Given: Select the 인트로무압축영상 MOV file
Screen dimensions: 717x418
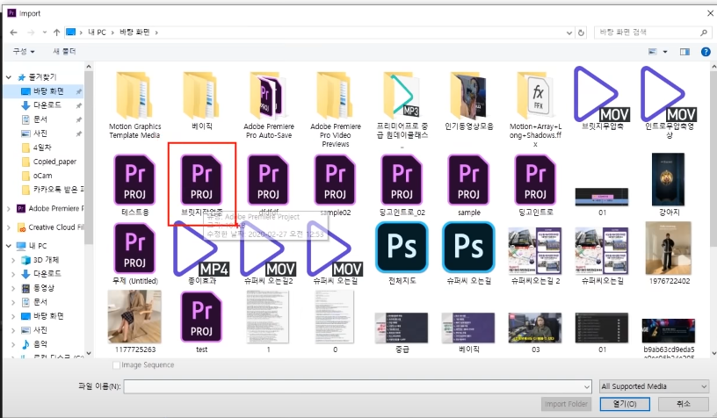Looking at the screenshot, I should (x=669, y=101).
